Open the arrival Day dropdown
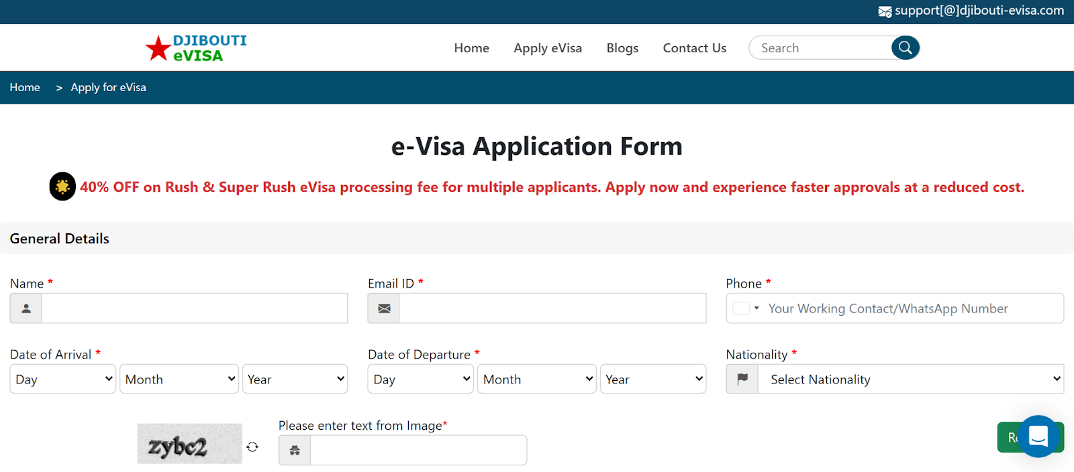1074x472 pixels. (x=63, y=379)
